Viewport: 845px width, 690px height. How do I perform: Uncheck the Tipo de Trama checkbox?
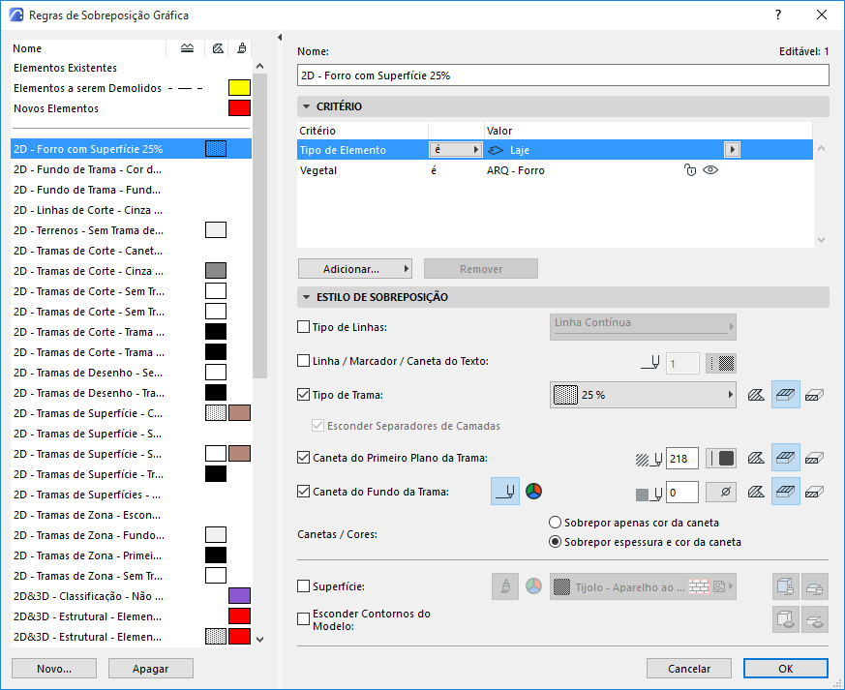pos(303,395)
